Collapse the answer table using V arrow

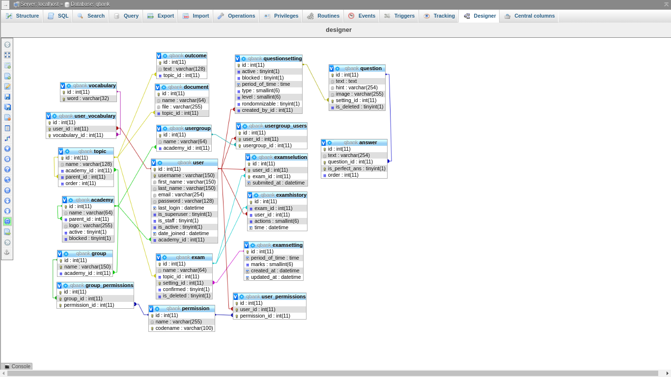[324, 143]
